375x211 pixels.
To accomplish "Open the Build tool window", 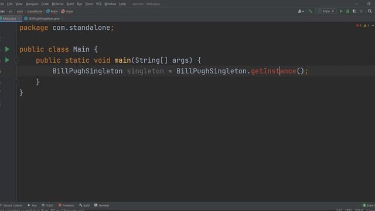I will (x=84, y=205).
